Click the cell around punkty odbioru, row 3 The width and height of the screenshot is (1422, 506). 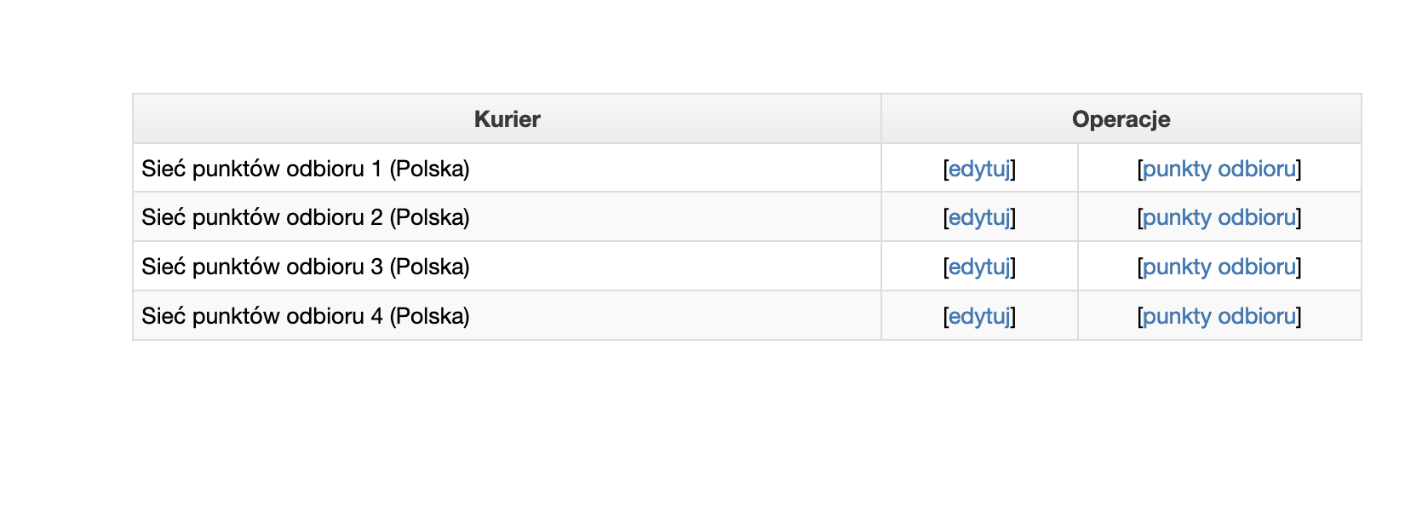point(1219,266)
